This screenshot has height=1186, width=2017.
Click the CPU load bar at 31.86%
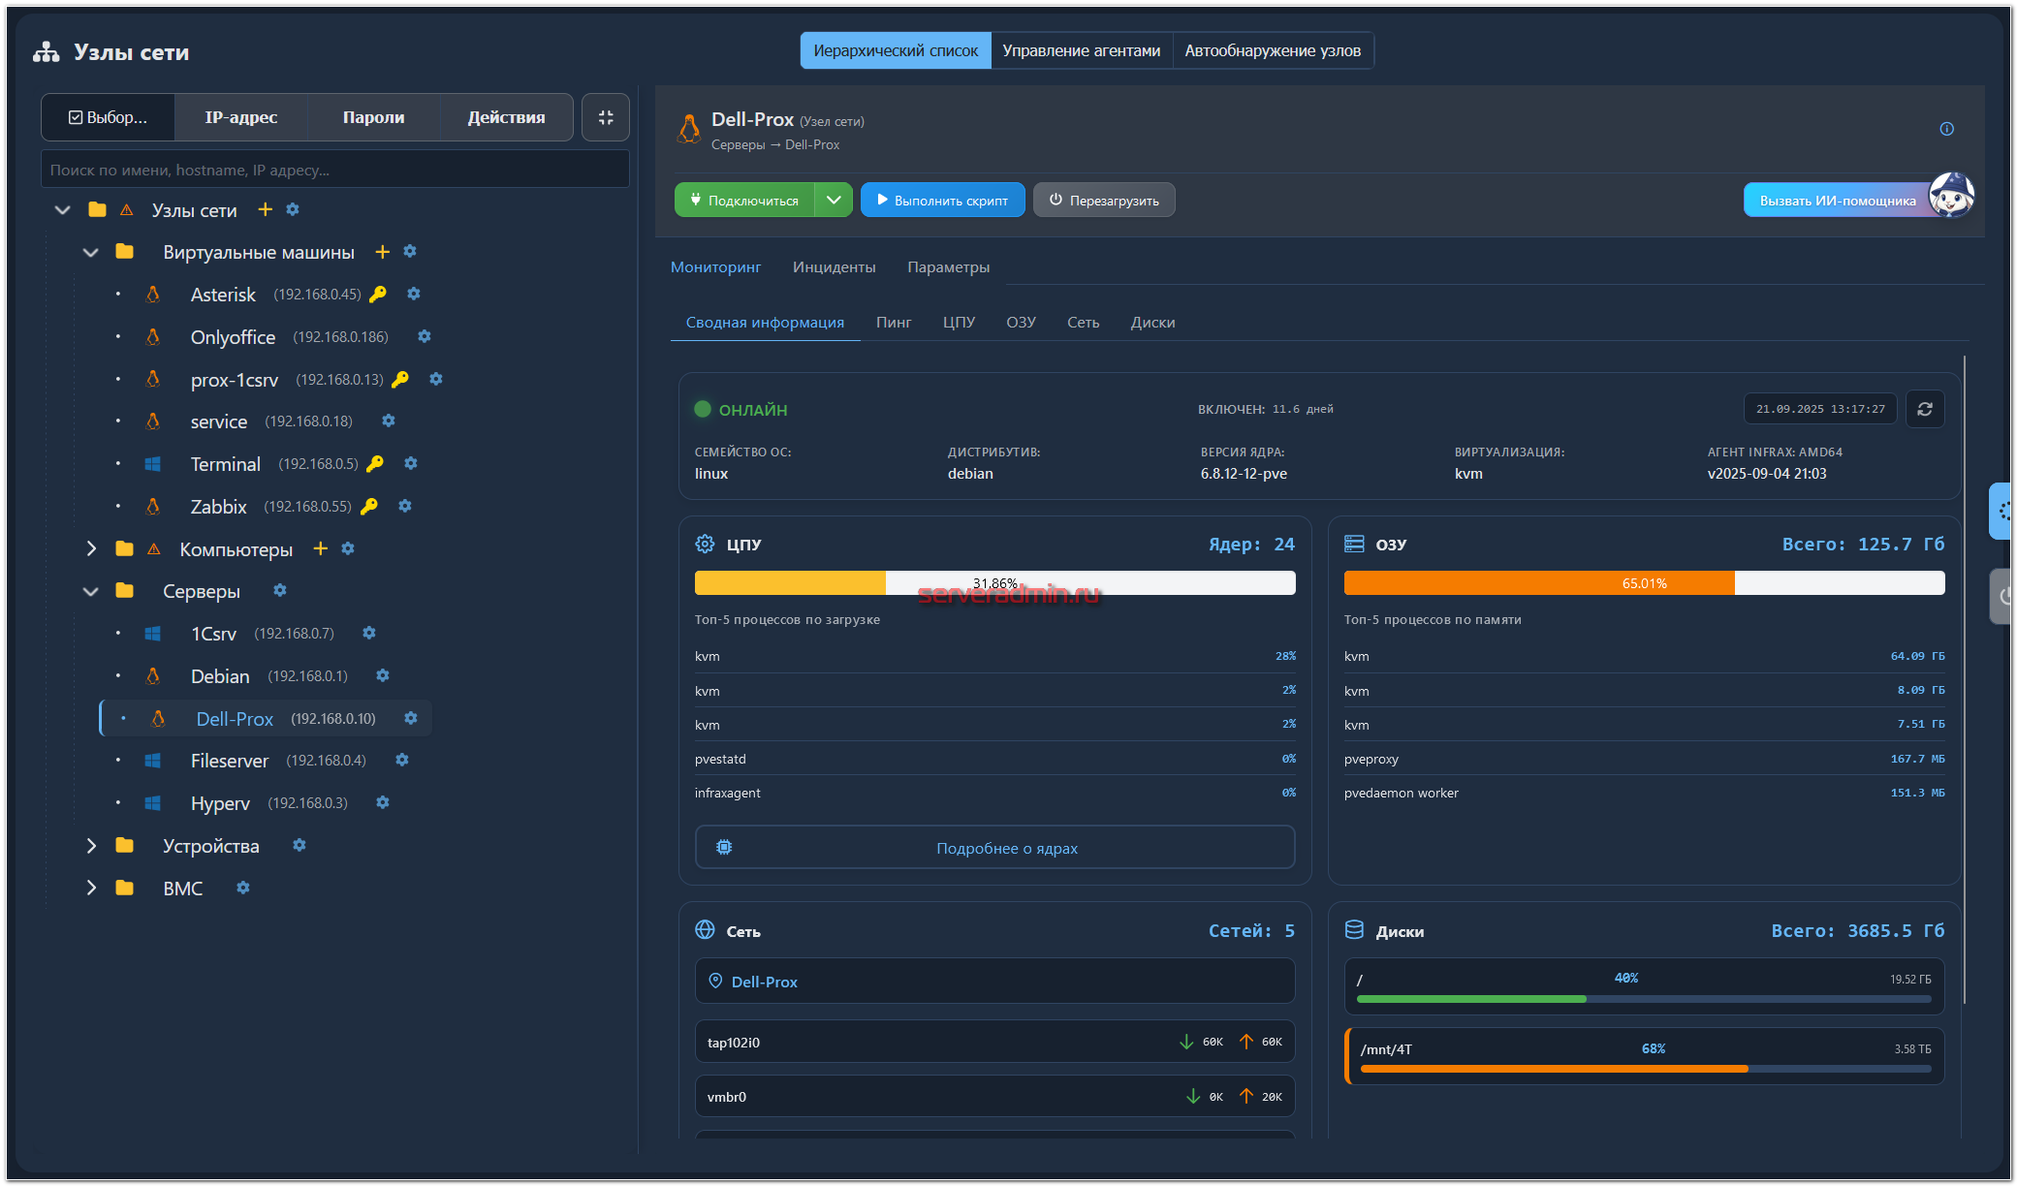pyautogui.click(x=994, y=582)
